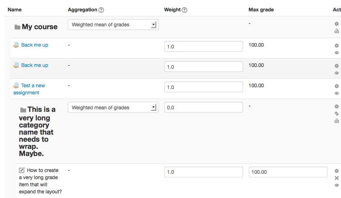Open Test a new assignment link
Image resolution: width=341 pixels, height=198 pixels.
click(29, 89)
